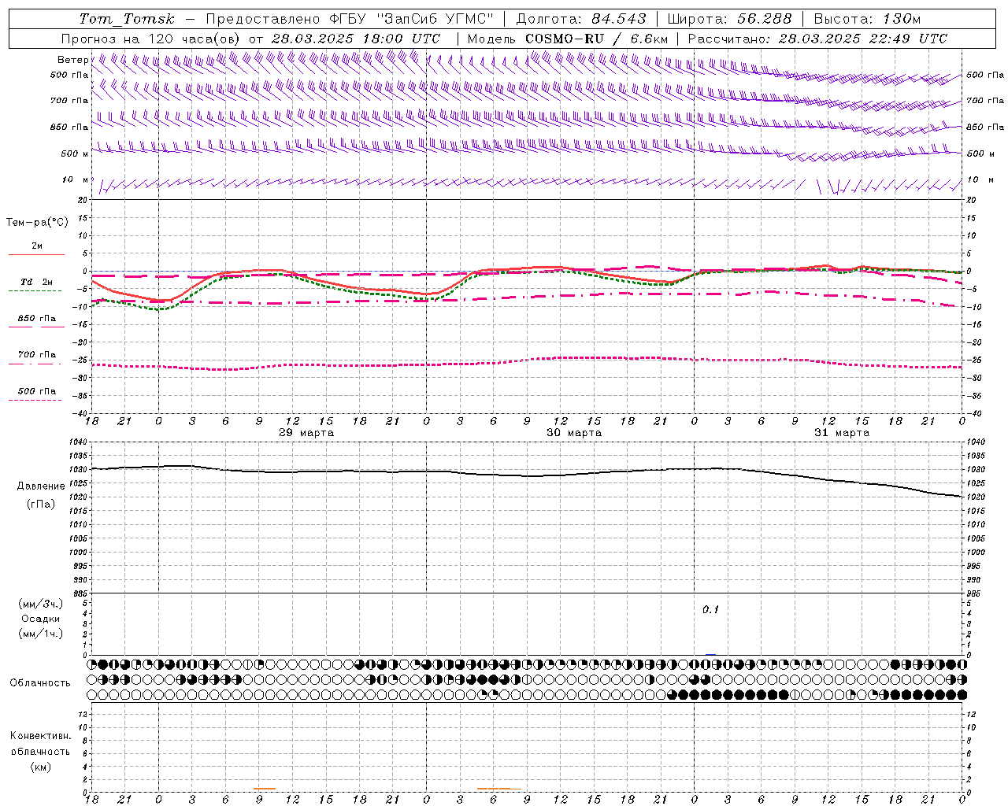Click the Давление pressure panel label
Screen dimensions: 1008x806
click(41, 486)
